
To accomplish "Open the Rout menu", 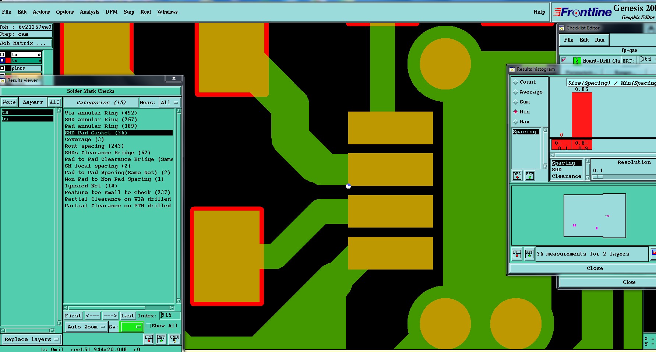I will pyautogui.click(x=146, y=12).
